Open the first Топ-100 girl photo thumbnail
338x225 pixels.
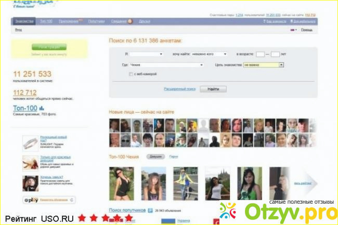click(121, 183)
